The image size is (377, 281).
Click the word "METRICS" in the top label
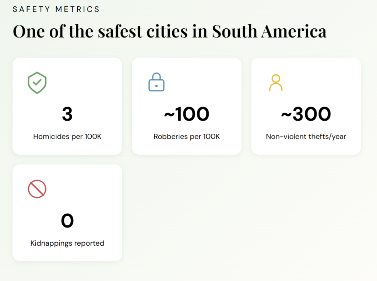(x=78, y=9)
